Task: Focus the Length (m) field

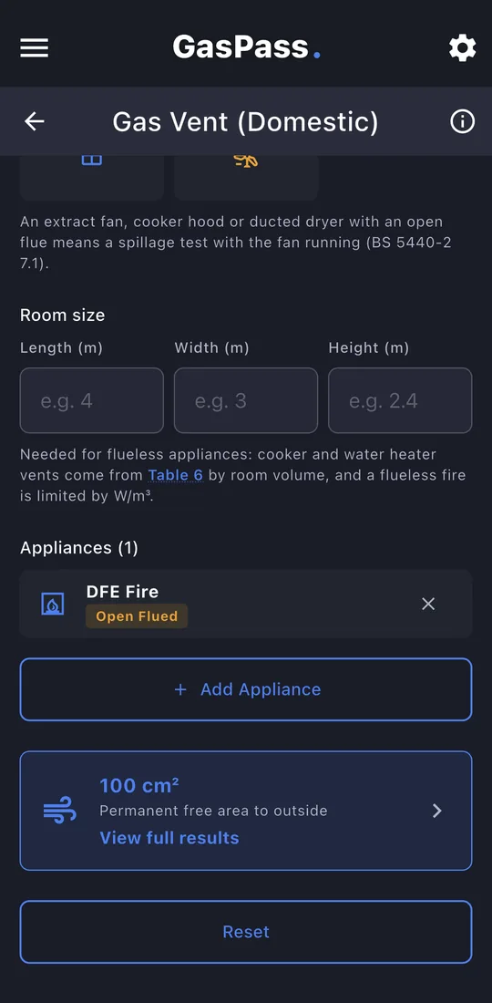Action: [92, 400]
